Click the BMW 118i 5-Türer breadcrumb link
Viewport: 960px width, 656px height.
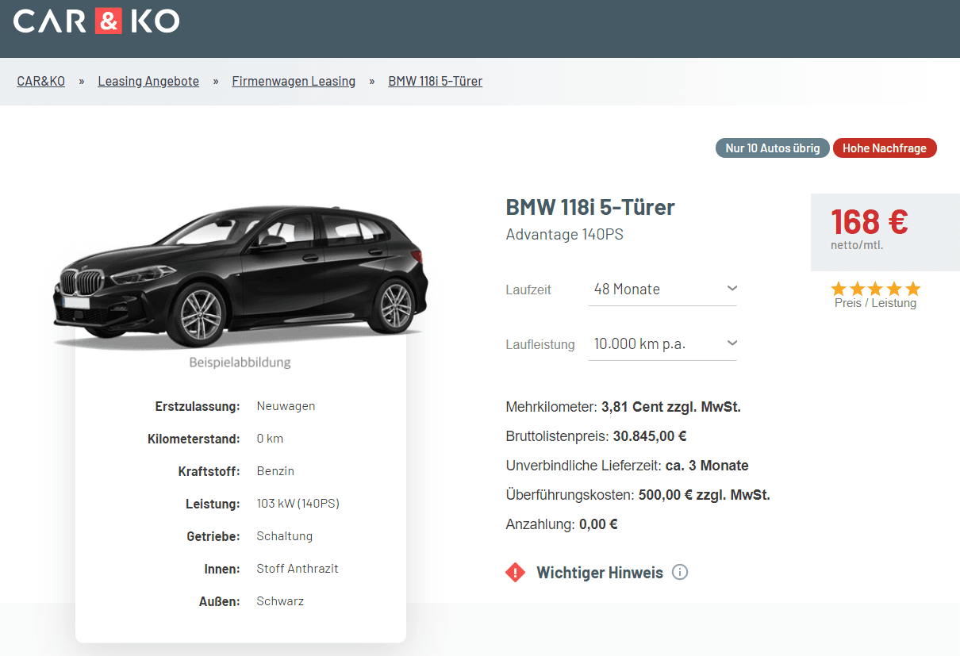(x=436, y=81)
